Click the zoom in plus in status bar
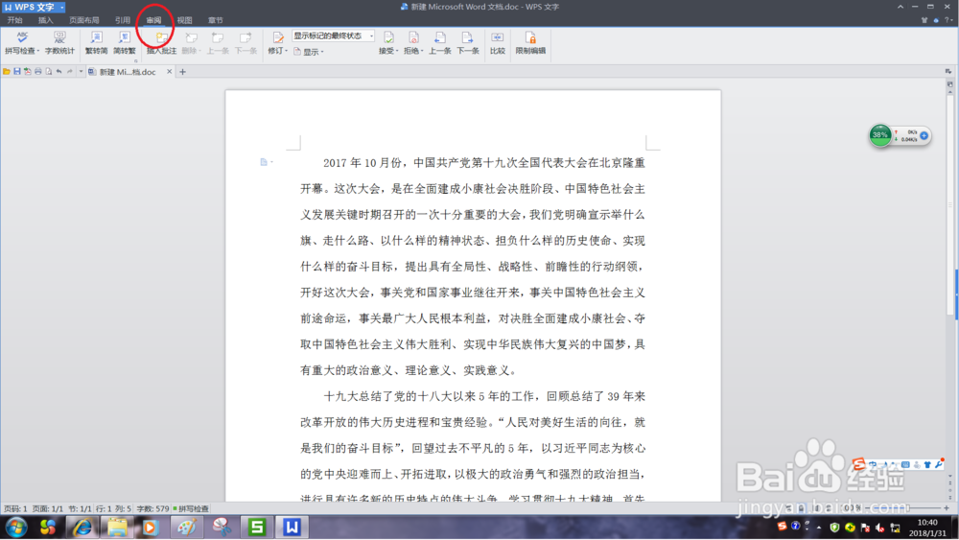 (947, 508)
